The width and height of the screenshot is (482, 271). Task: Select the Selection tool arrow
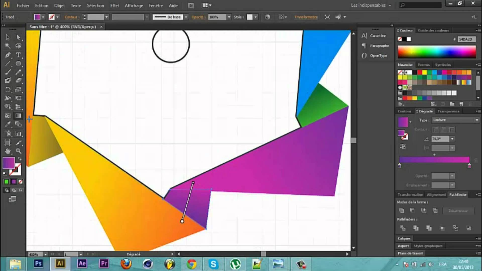click(7, 37)
